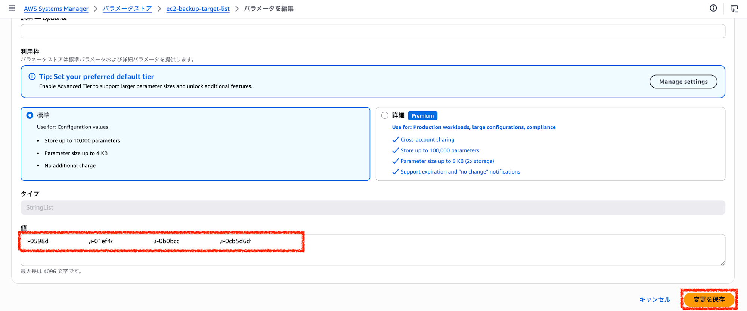747x311 pixels.
Task: Click the tip info icon beside 'Set your preferred default tier'
Action: 32,76
